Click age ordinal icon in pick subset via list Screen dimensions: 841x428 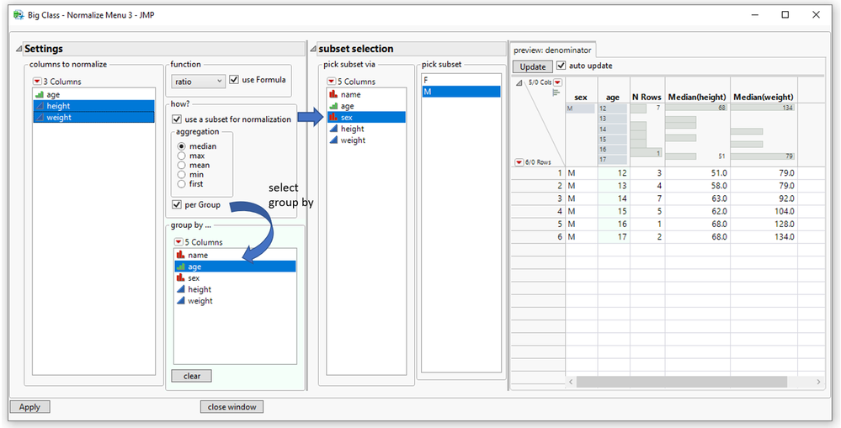[333, 106]
